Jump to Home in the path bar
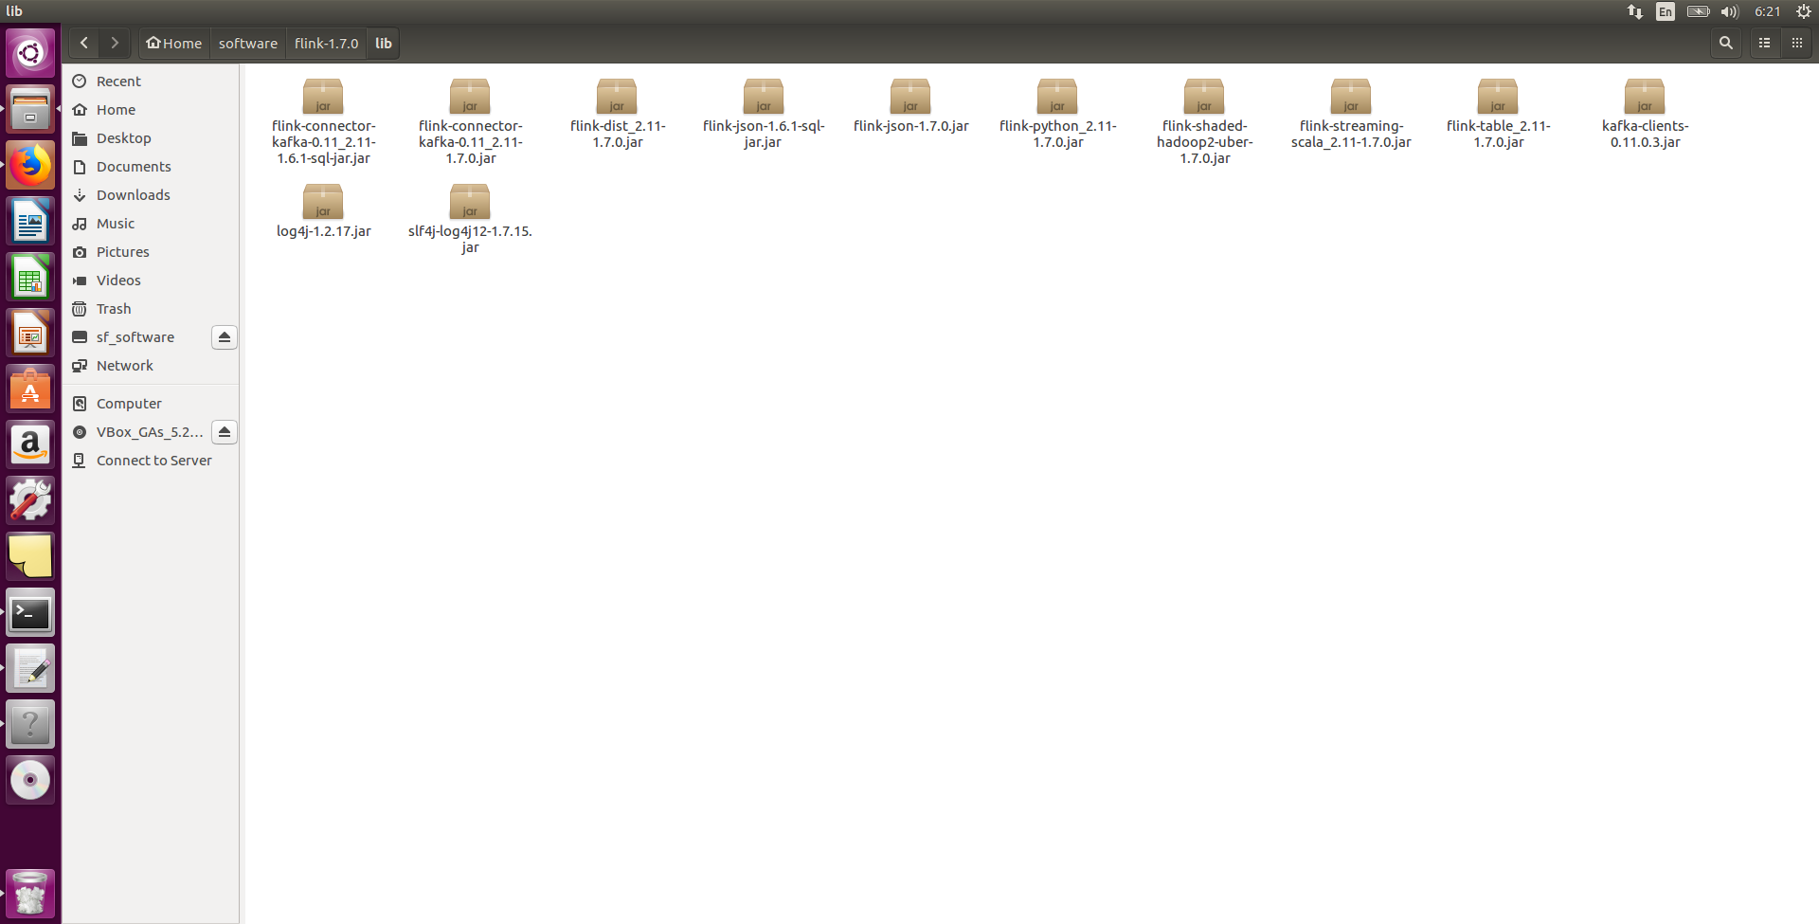The image size is (1819, 924). pyautogui.click(x=174, y=44)
